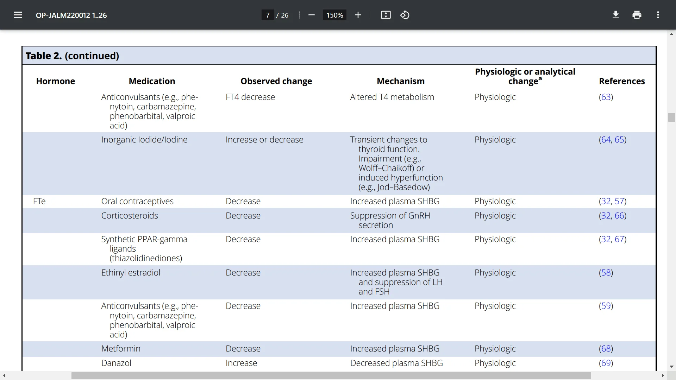Image resolution: width=676 pixels, height=380 pixels.
Task: Zoom out with the minus button
Action: pyautogui.click(x=311, y=15)
